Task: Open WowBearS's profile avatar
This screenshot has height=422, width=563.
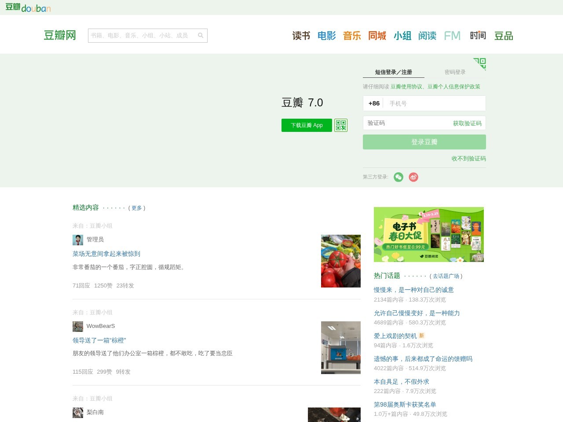Action: [x=77, y=326]
